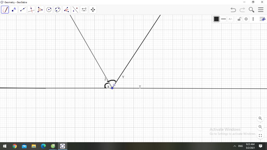Click the label T on the line
Image resolution: width=267 pixels, height=150 pixels.
click(140, 87)
